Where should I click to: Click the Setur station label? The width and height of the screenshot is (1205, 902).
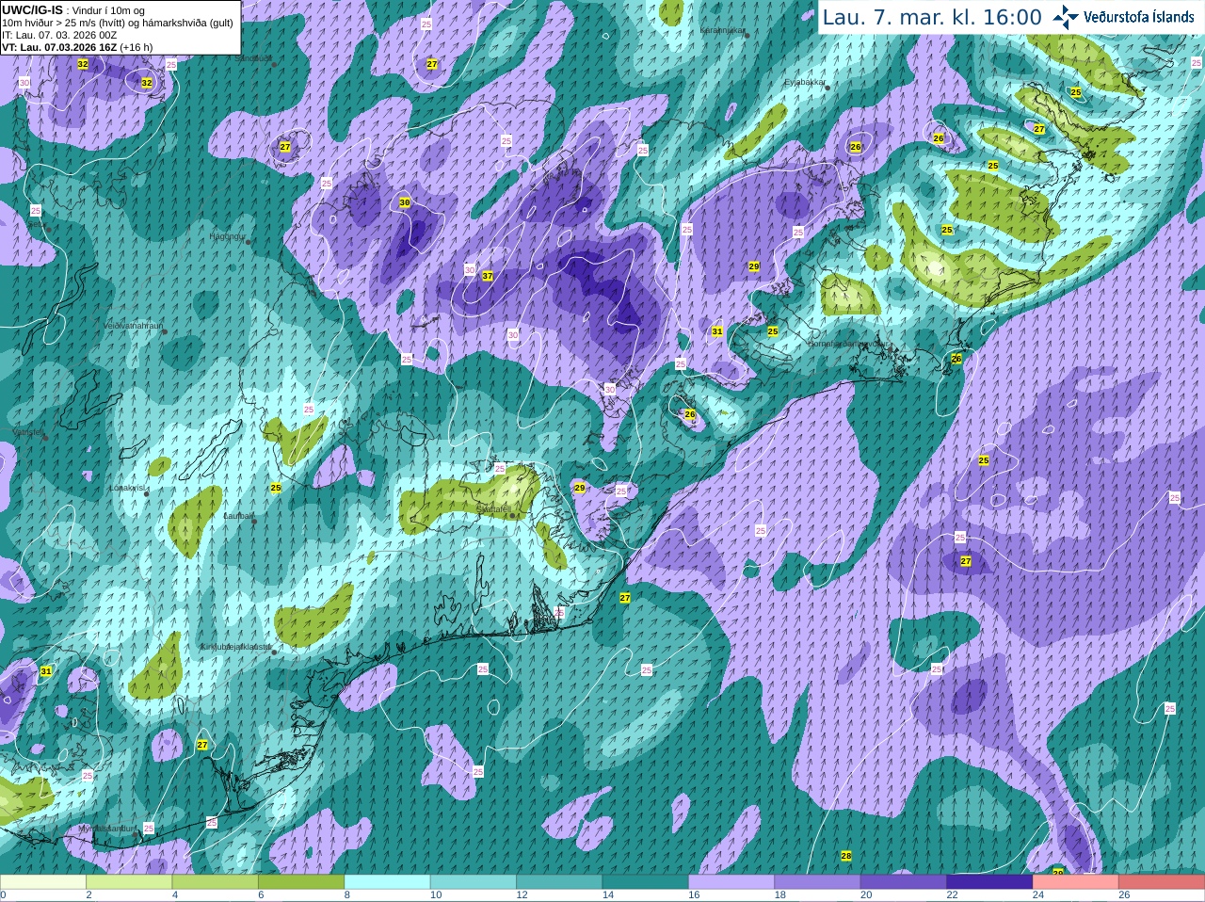click(36, 224)
